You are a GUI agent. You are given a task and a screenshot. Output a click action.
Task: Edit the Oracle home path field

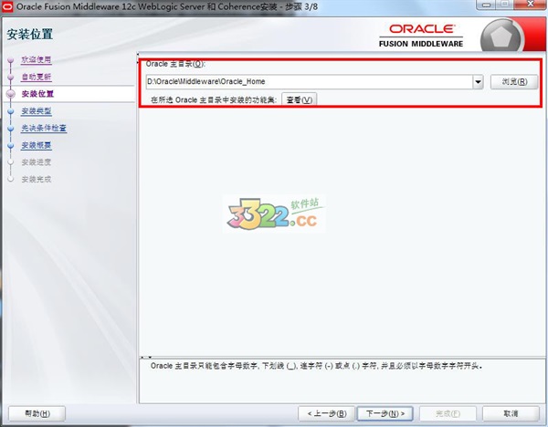tap(310, 82)
